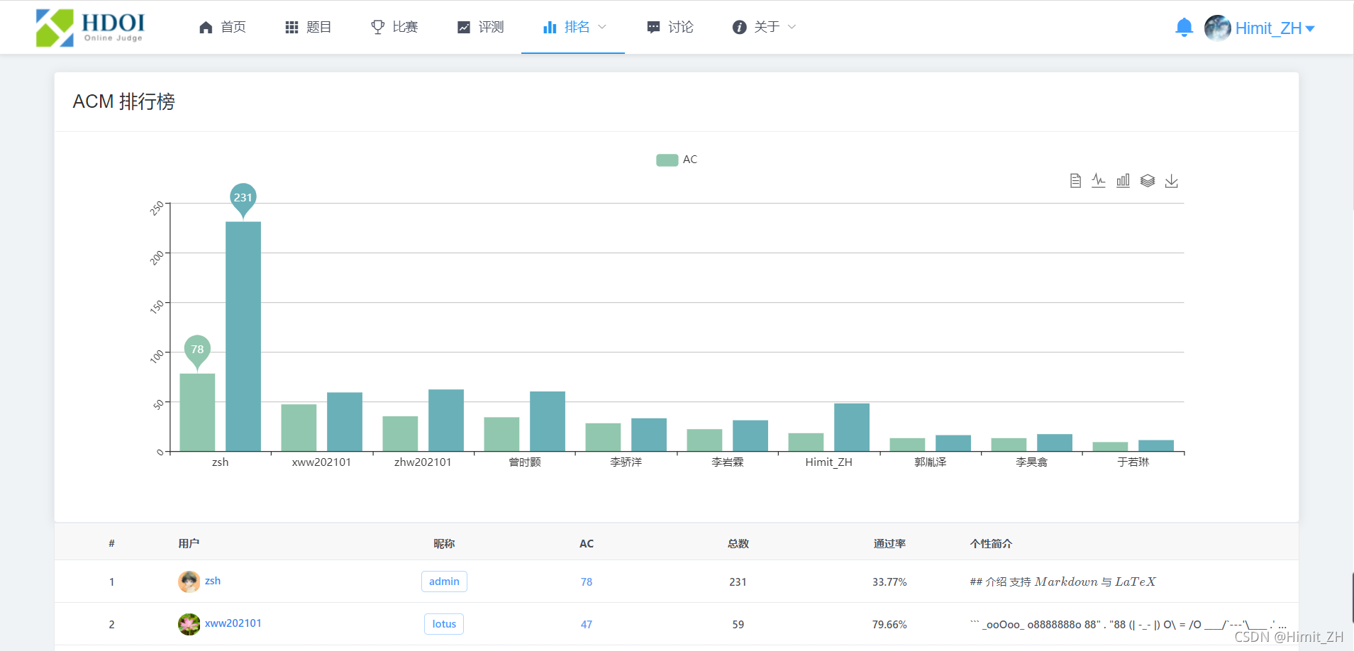The image size is (1354, 651).
Task: Expand the 排名 ranking menu
Action: pos(573,27)
